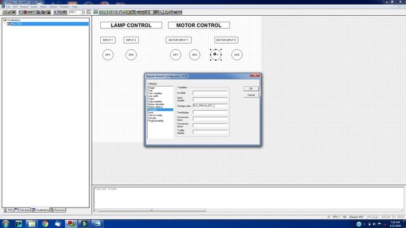
Task: Open the Help menu
Action: click(75, 7)
